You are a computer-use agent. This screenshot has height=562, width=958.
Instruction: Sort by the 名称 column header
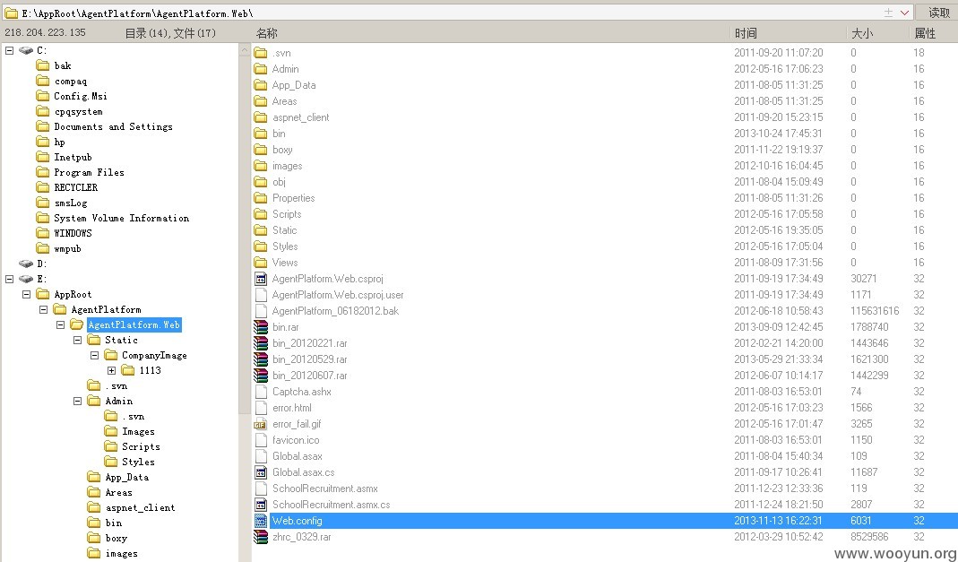point(491,33)
